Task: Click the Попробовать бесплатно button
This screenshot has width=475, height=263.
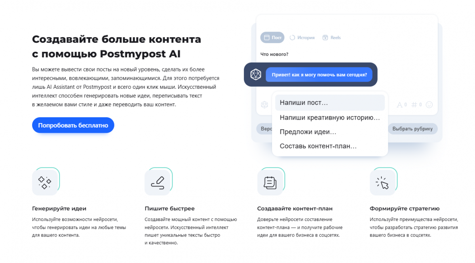Action: 73,125
